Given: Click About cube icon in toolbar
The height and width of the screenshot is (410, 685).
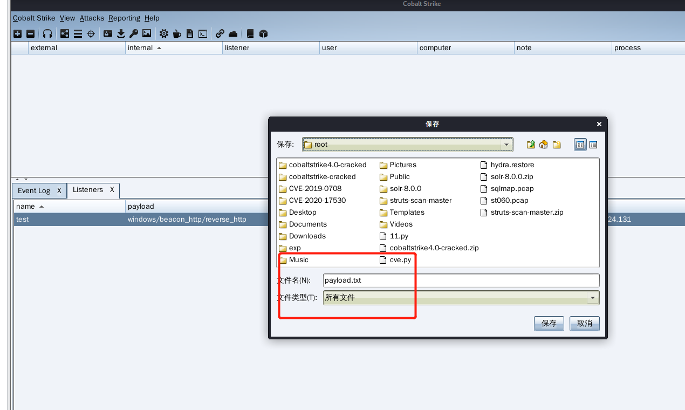Looking at the screenshot, I should point(263,33).
